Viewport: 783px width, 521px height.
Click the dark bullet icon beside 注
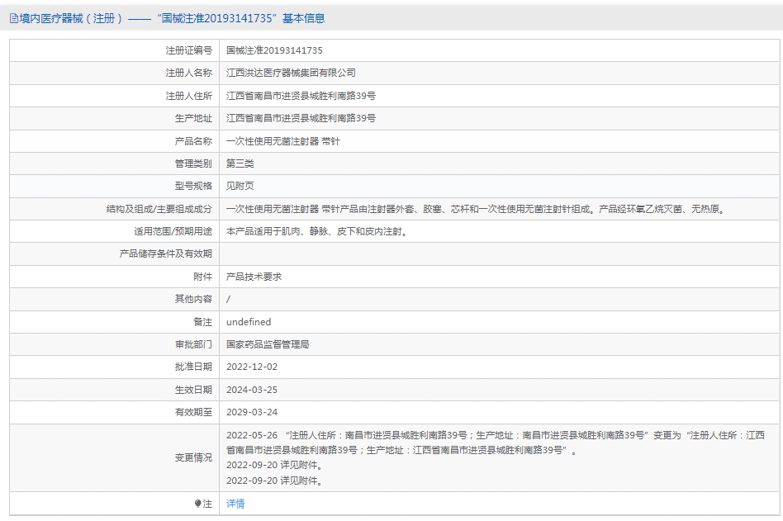click(197, 504)
